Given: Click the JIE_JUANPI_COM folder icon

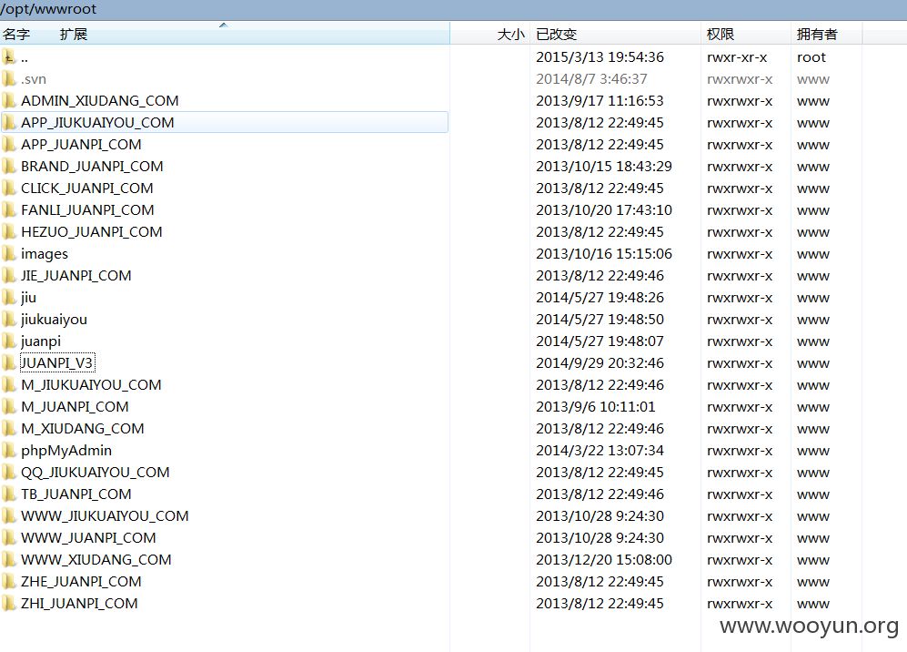Looking at the screenshot, I should (x=9, y=275).
